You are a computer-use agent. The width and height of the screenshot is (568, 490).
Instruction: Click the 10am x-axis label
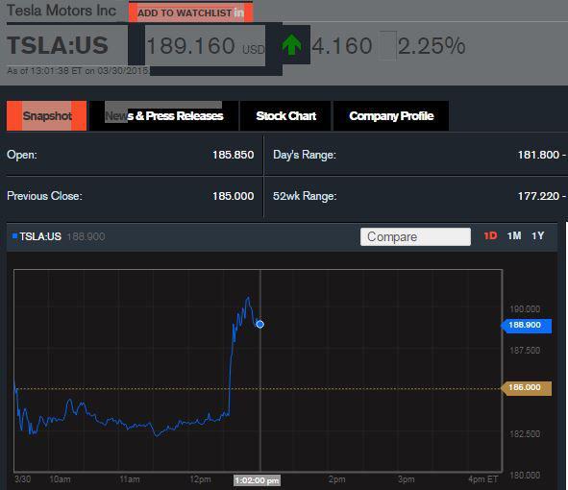(x=60, y=479)
